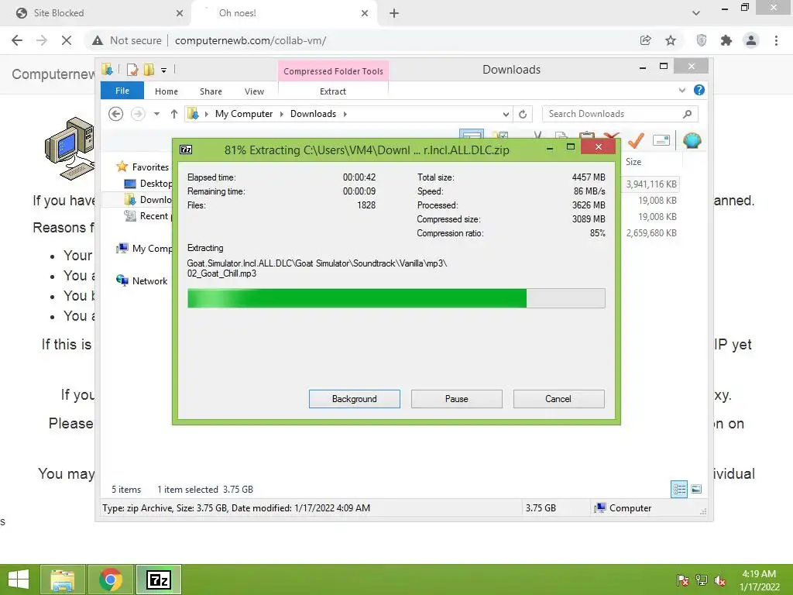Open the Chrome three-dot menu
Screen dimensions: 793x595
[x=776, y=40]
